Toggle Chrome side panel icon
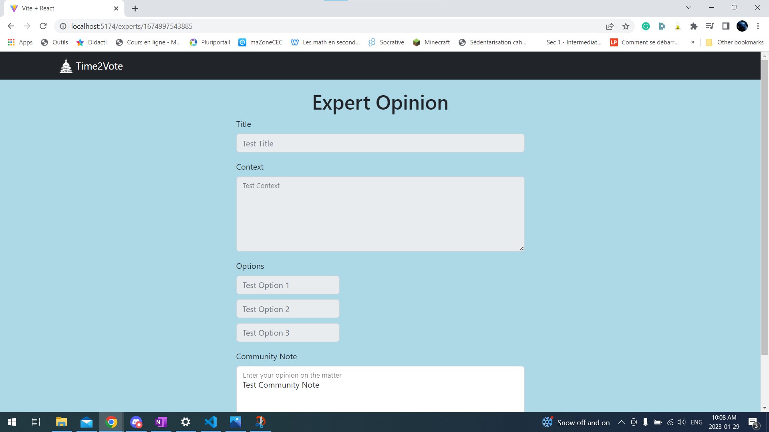Image resolution: width=769 pixels, height=432 pixels. pos(726,26)
